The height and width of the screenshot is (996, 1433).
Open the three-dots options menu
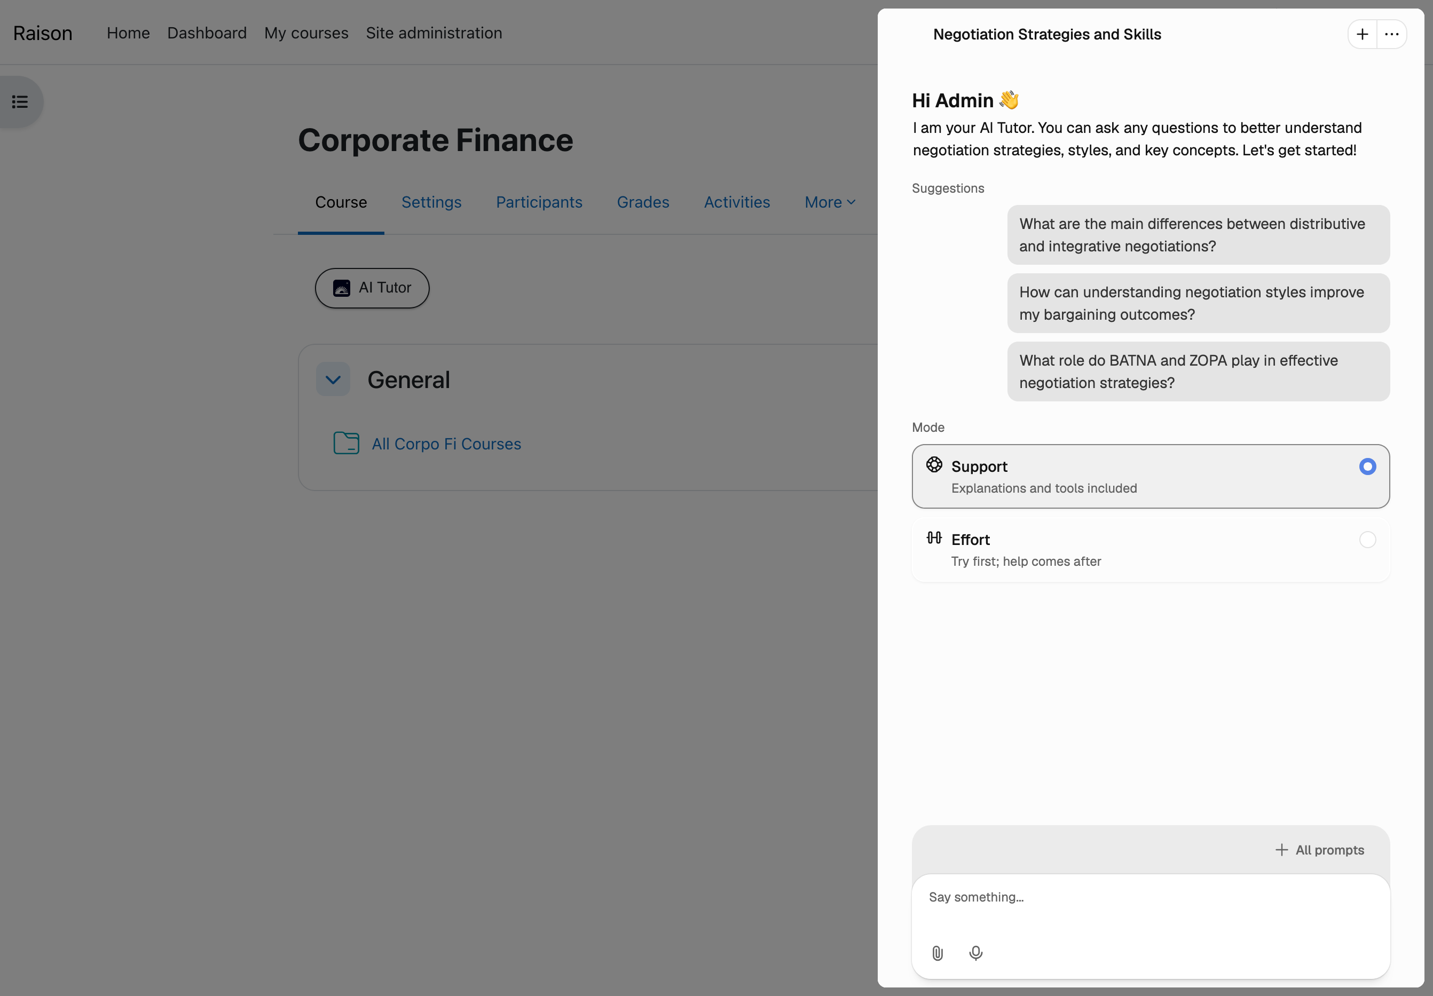point(1391,34)
